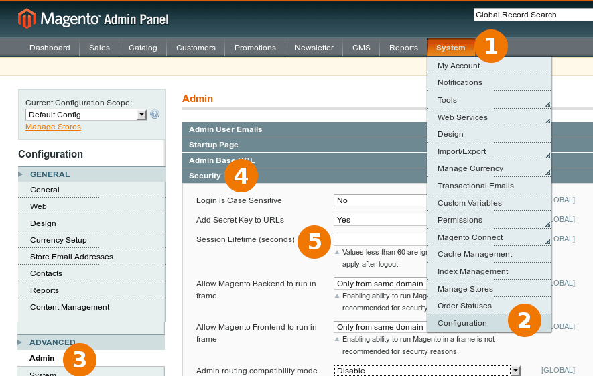Open Design configuration section in sidebar
Image resolution: width=593 pixels, height=376 pixels.
pos(91,224)
